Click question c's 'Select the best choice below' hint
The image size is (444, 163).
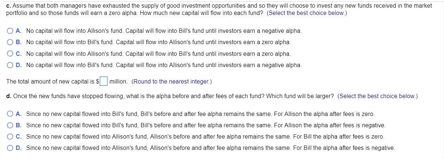click(307, 13)
